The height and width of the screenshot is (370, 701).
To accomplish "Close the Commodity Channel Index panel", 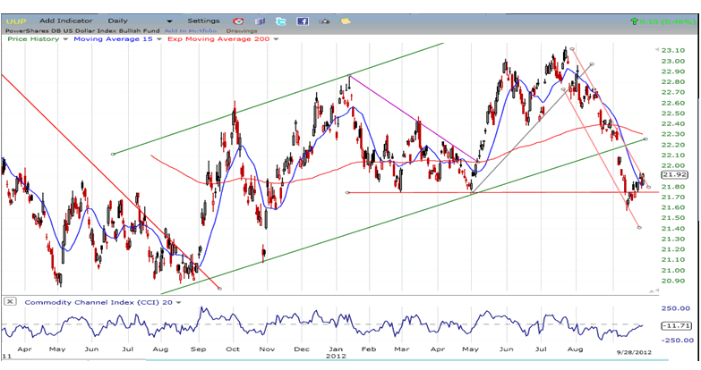I will pos(10,302).
